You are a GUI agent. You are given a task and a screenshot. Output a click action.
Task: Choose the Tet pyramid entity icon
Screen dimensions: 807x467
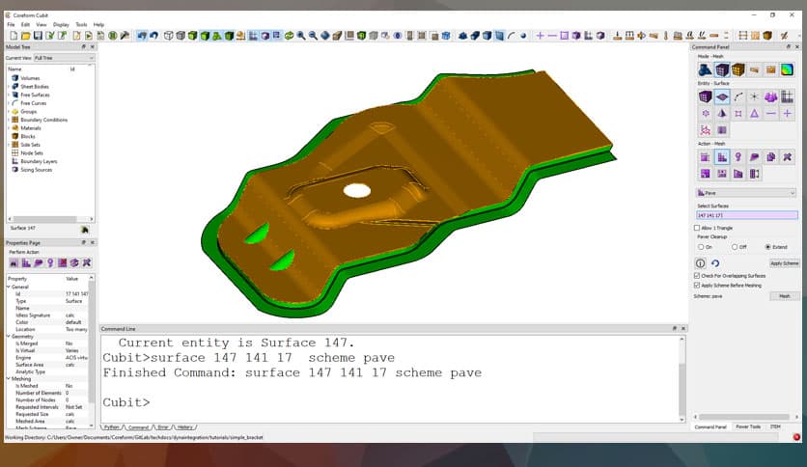click(x=721, y=113)
